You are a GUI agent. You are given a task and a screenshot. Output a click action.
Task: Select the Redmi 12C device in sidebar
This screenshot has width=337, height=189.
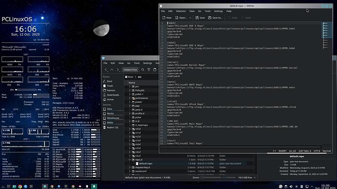coord(113,127)
